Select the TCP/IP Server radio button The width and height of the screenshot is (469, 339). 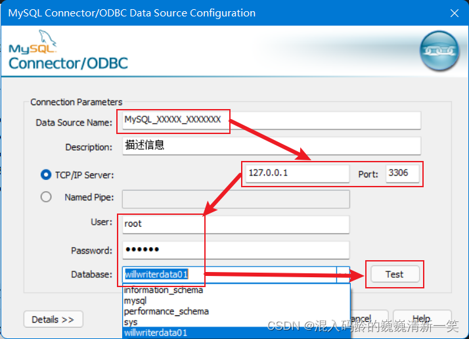(46, 175)
